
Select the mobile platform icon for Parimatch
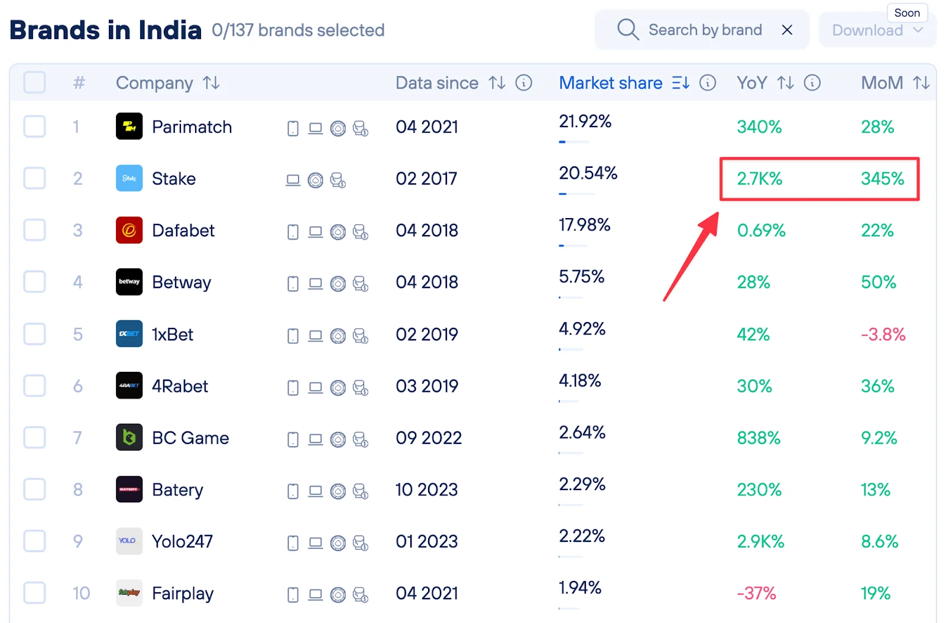pos(293,128)
